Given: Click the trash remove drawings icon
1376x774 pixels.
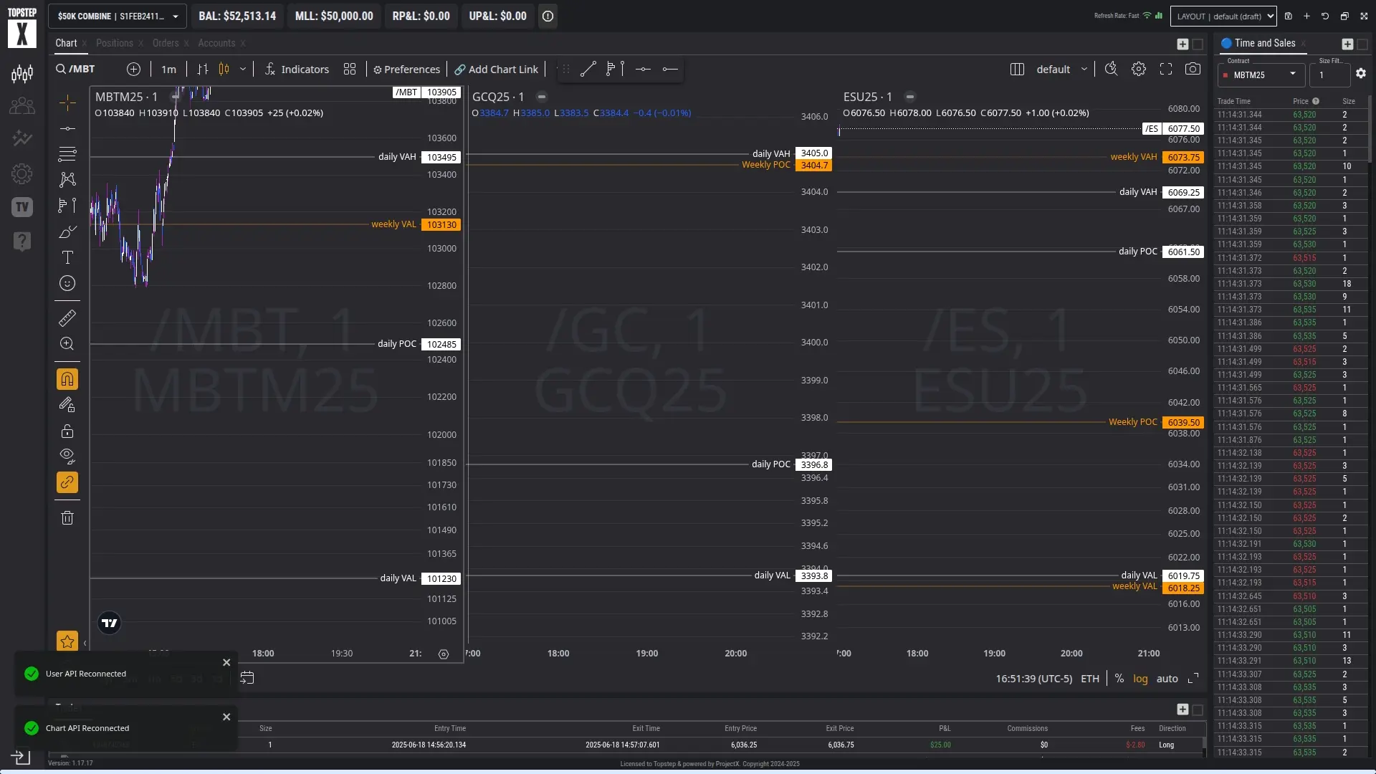Looking at the screenshot, I should tap(67, 518).
